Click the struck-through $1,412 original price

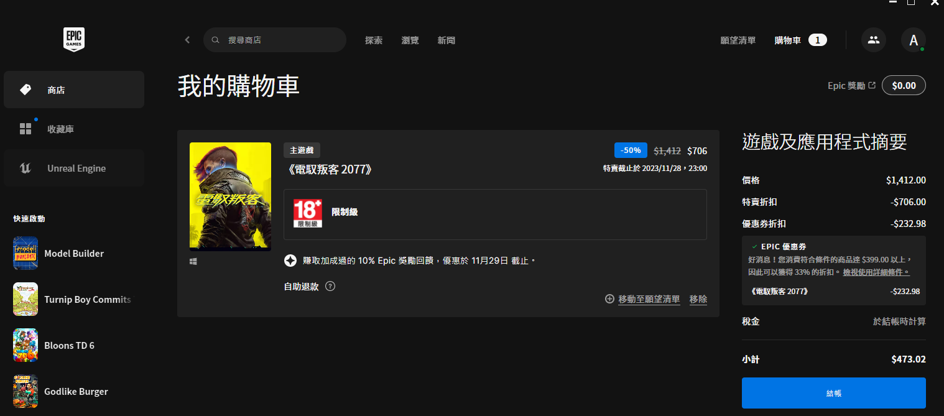pyautogui.click(x=667, y=150)
